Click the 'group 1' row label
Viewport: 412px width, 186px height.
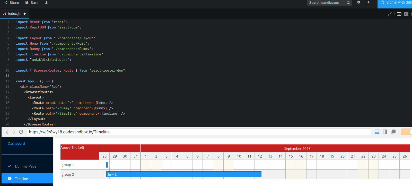coord(68,165)
